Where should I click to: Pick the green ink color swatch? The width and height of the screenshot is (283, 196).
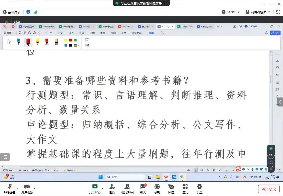tap(75, 40)
